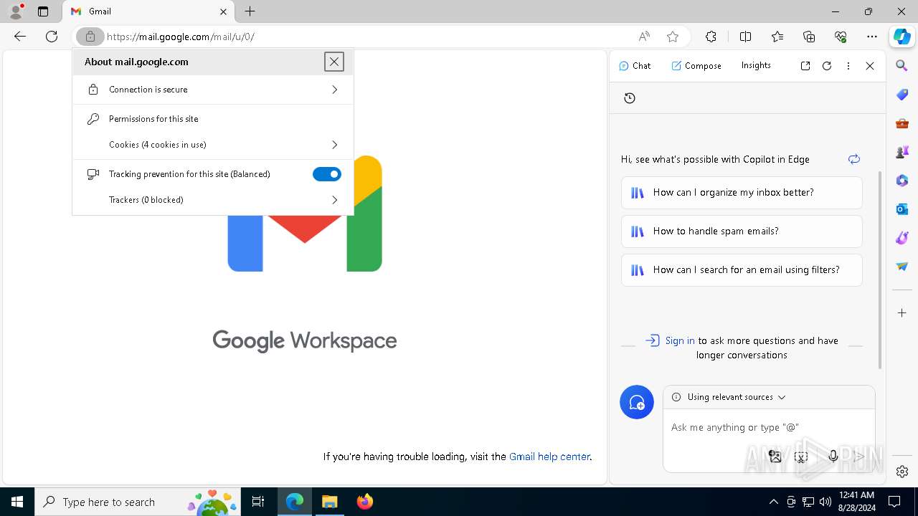Expand Cookies (4 cookies in use)

tap(213, 145)
